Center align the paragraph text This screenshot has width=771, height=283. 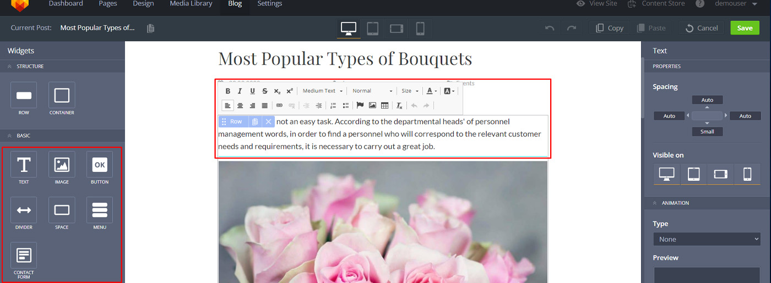pyautogui.click(x=240, y=106)
